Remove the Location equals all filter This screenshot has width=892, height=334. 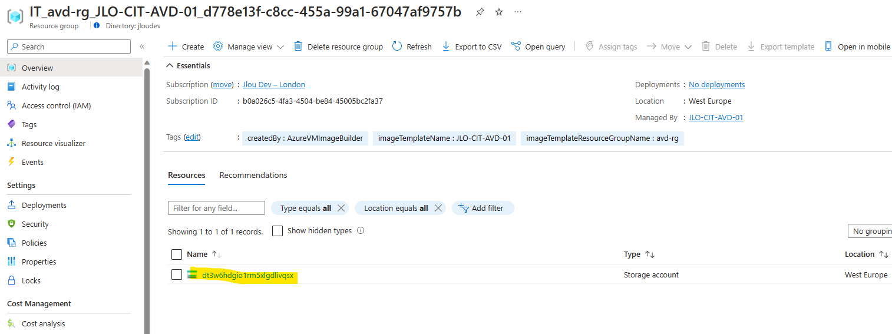pos(438,208)
